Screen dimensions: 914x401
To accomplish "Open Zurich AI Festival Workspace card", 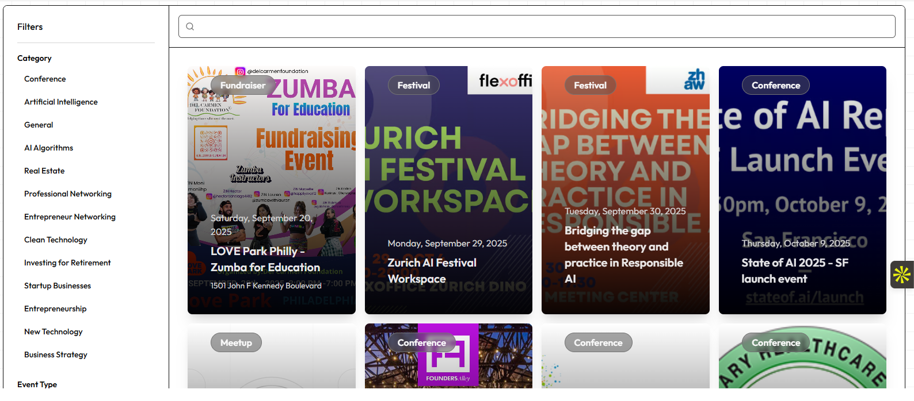I will [x=432, y=271].
